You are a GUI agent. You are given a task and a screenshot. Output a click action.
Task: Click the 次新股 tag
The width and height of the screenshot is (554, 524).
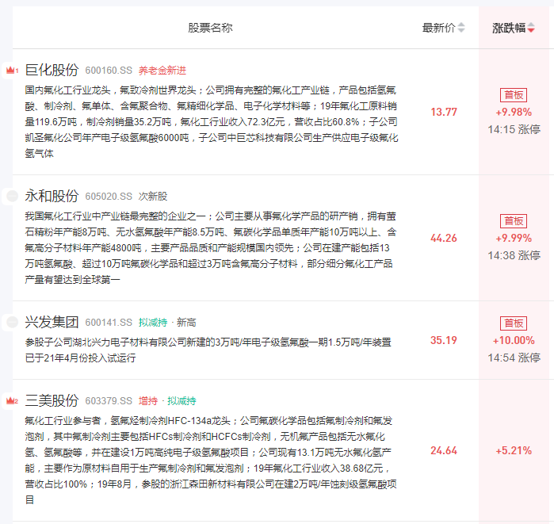point(153,197)
